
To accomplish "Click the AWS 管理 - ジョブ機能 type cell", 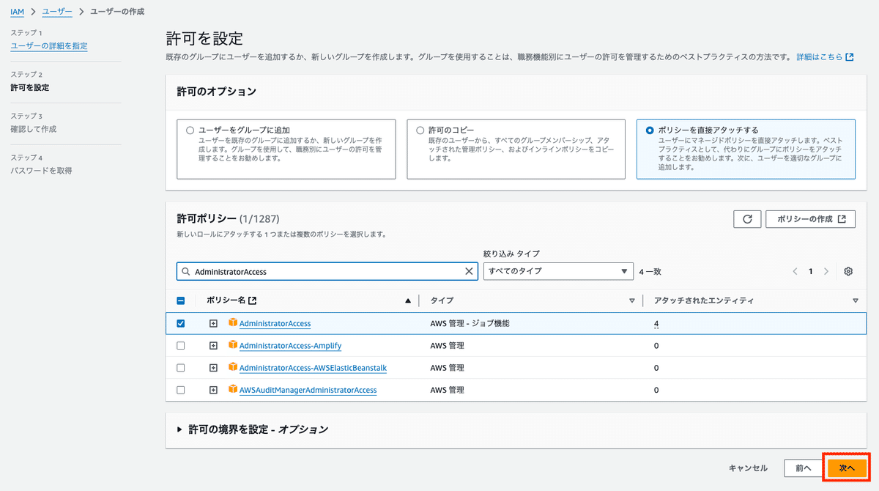I will tap(470, 323).
